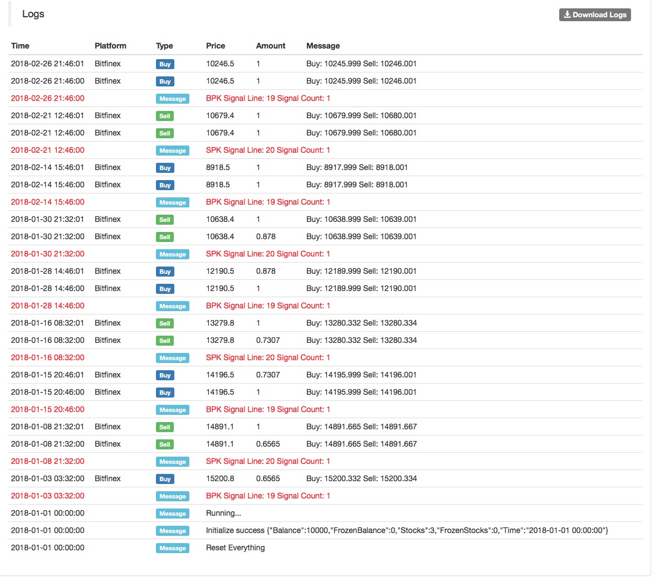The height and width of the screenshot is (581, 655).
Task: Click red timestamp 2018-02-21 12:46:00
Action: pyautogui.click(x=48, y=150)
